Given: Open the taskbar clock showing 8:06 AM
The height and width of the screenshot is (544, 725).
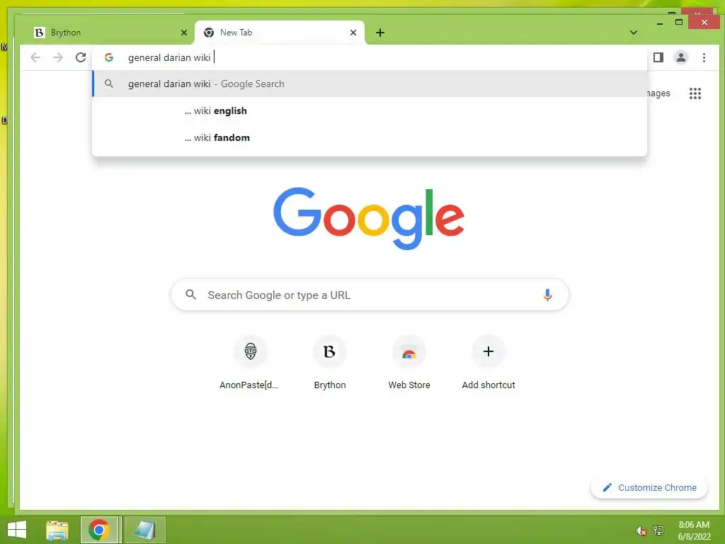Looking at the screenshot, I should (694, 531).
